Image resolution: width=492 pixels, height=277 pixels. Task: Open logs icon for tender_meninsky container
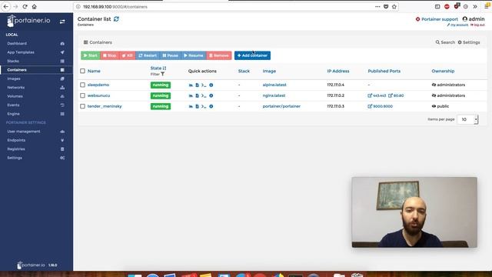(x=197, y=106)
